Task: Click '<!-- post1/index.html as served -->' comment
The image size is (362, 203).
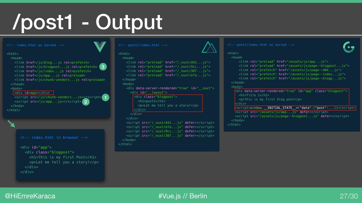Action: (x=261, y=45)
